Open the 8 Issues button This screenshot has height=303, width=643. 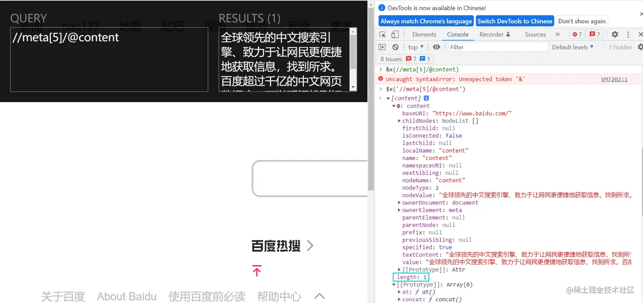[x=405, y=59]
